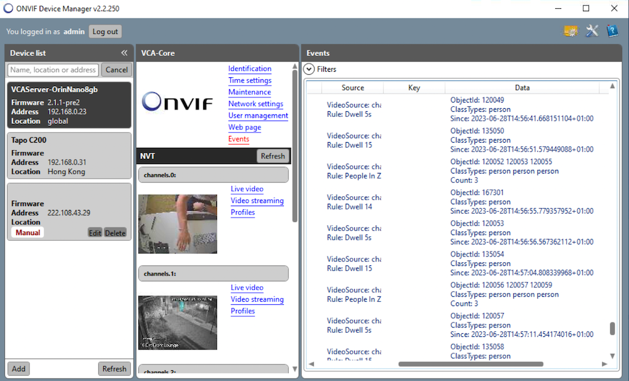Click the Manual label on third device
The width and height of the screenshot is (629, 381).
pyautogui.click(x=28, y=233)
